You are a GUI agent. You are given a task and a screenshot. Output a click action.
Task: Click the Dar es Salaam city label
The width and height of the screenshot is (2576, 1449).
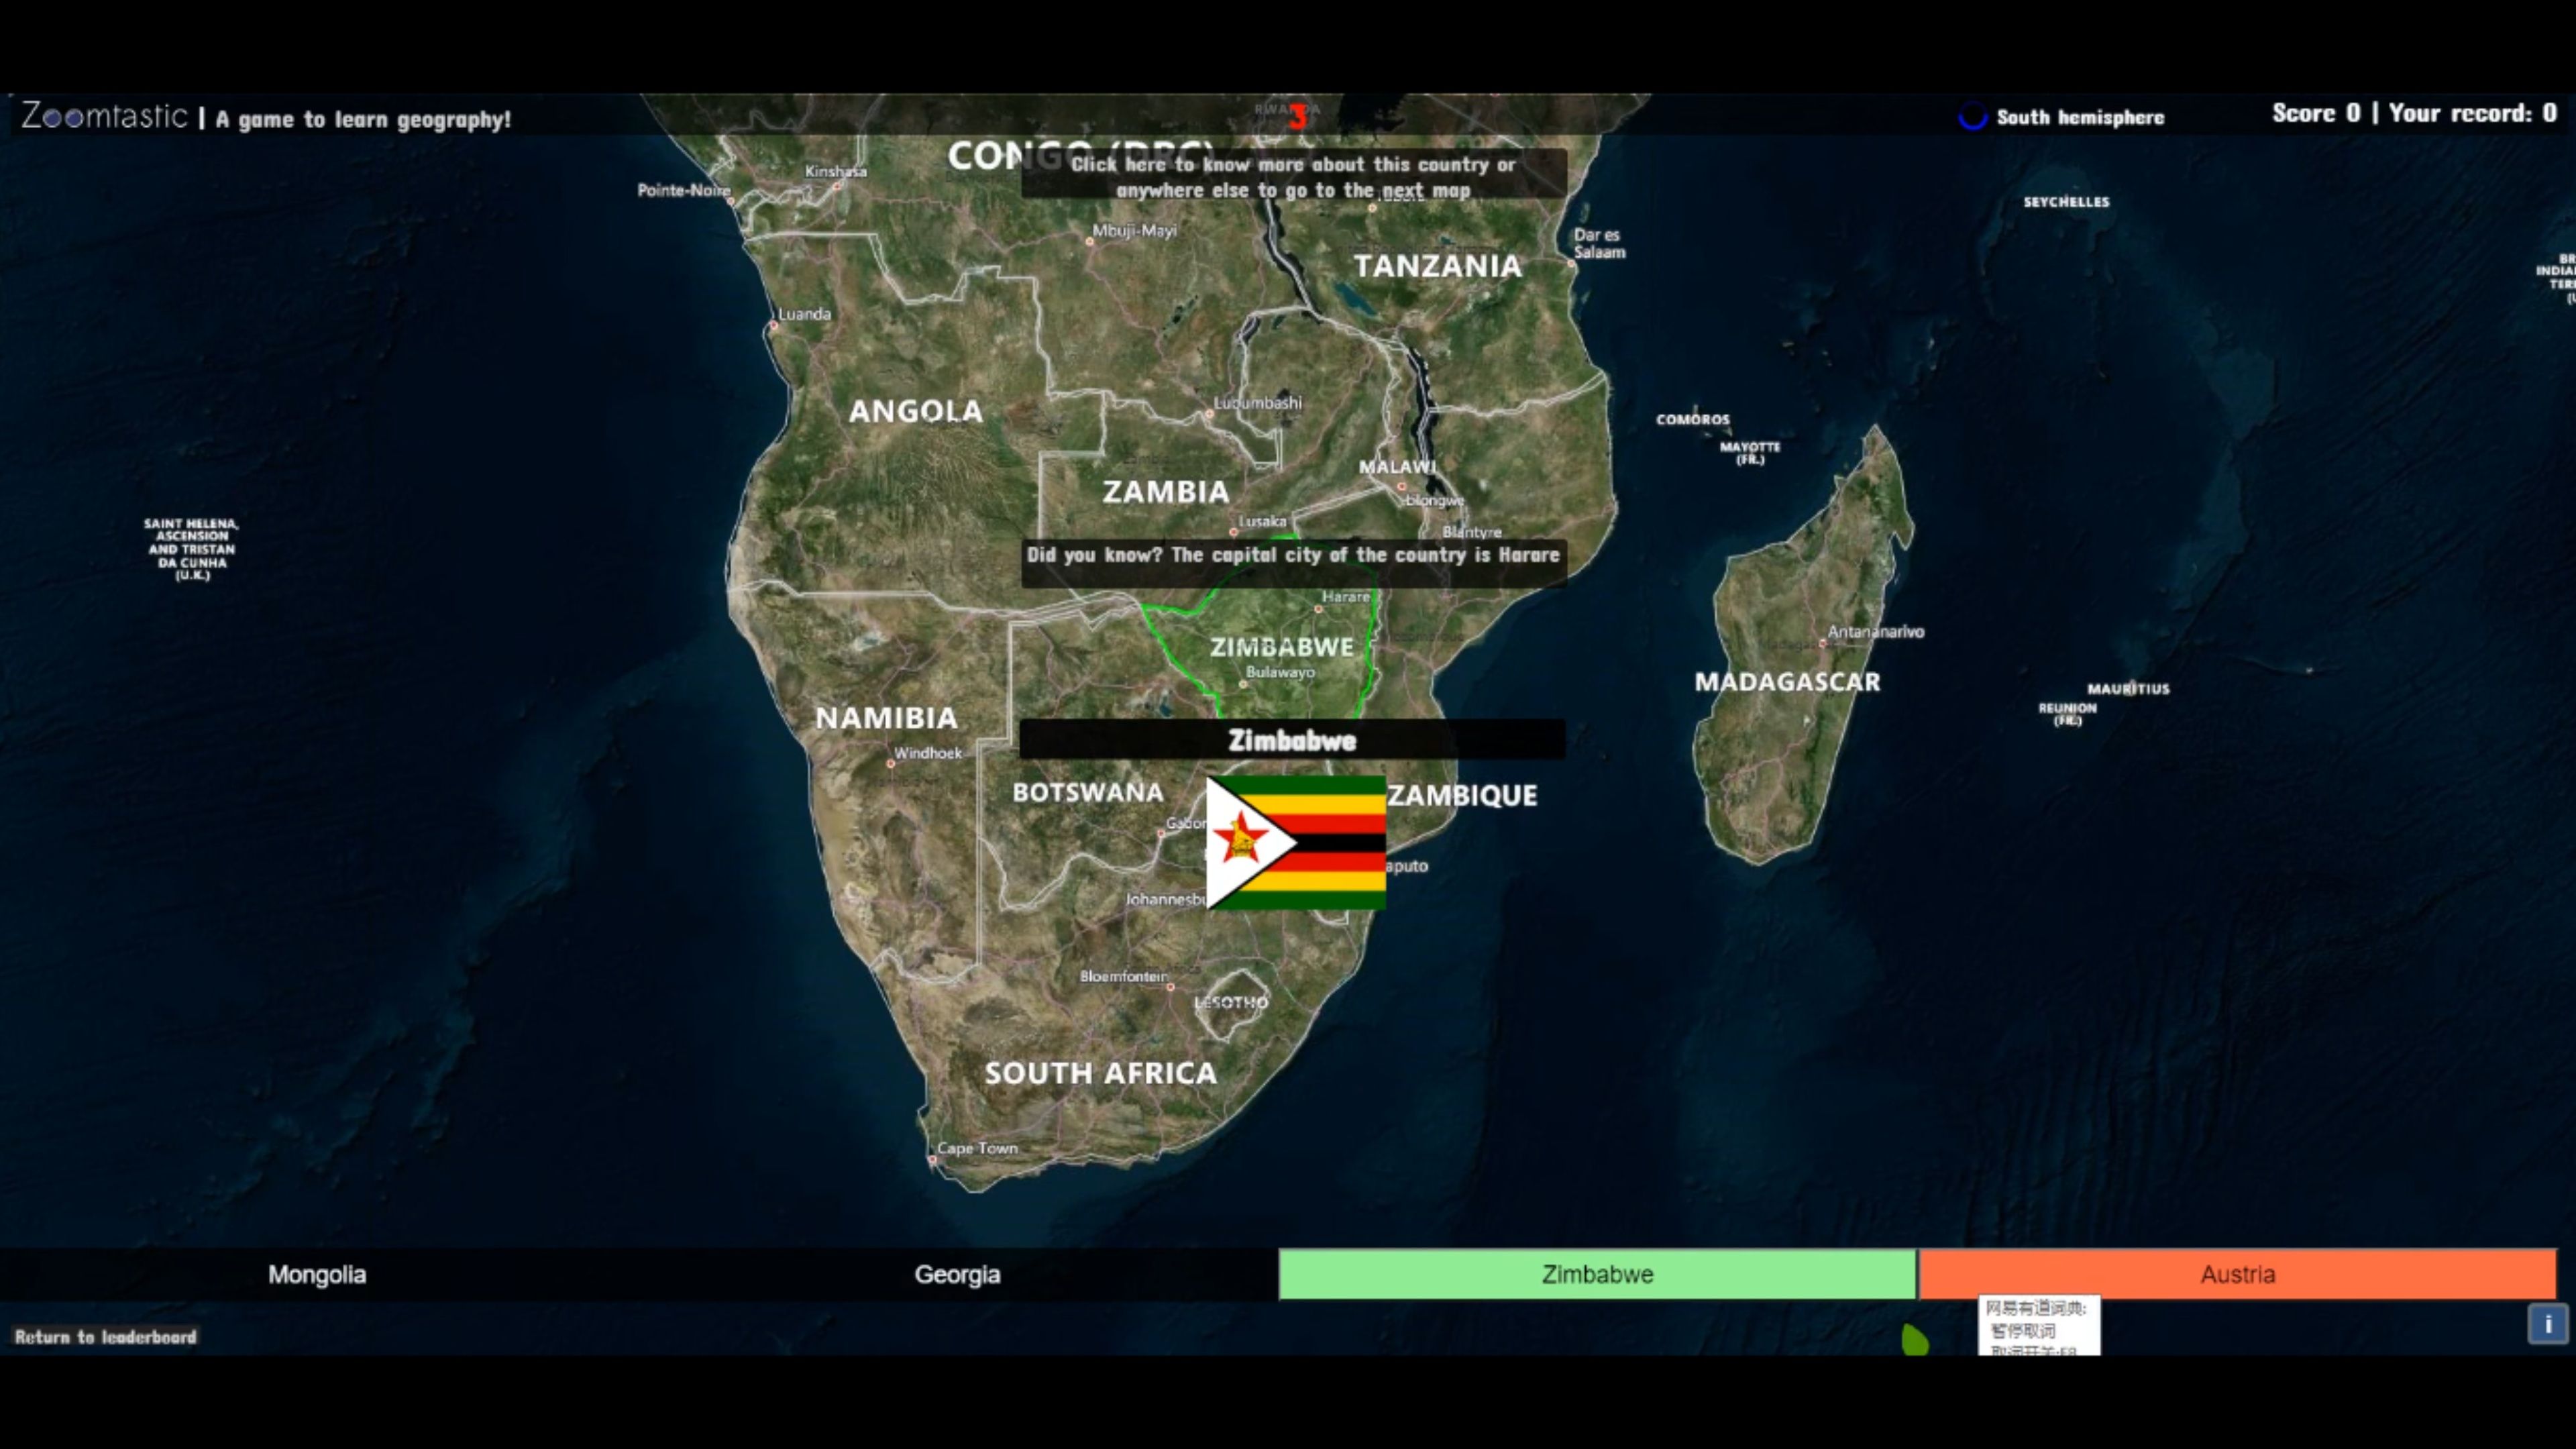1599,243
